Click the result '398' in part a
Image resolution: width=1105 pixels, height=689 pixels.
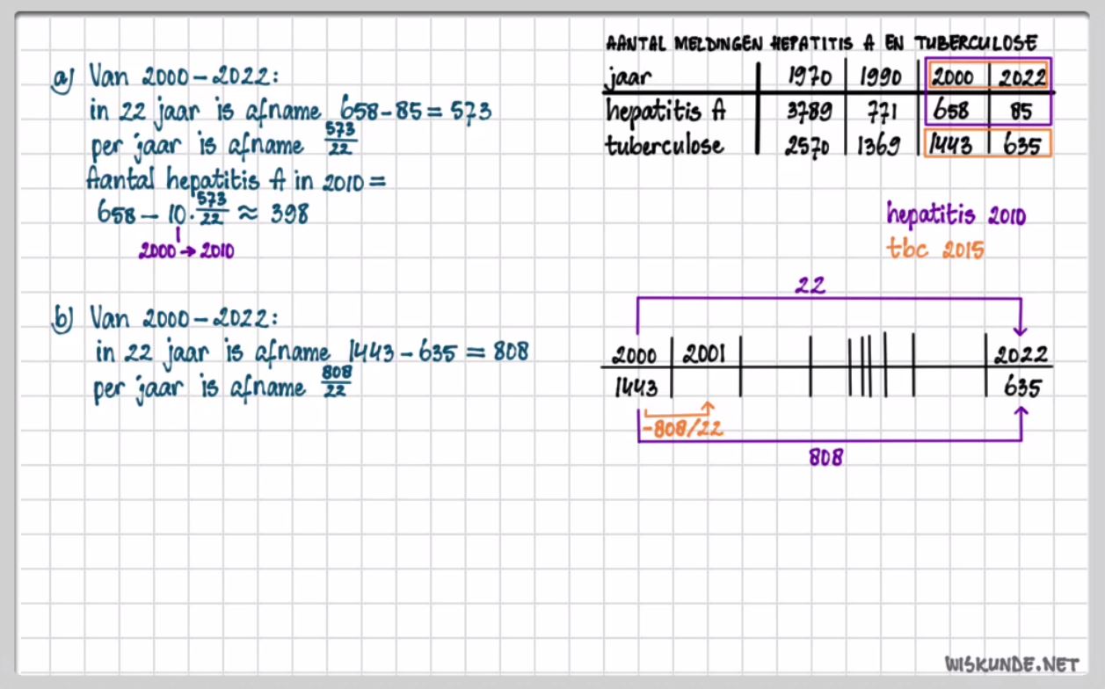click(289, 214)
